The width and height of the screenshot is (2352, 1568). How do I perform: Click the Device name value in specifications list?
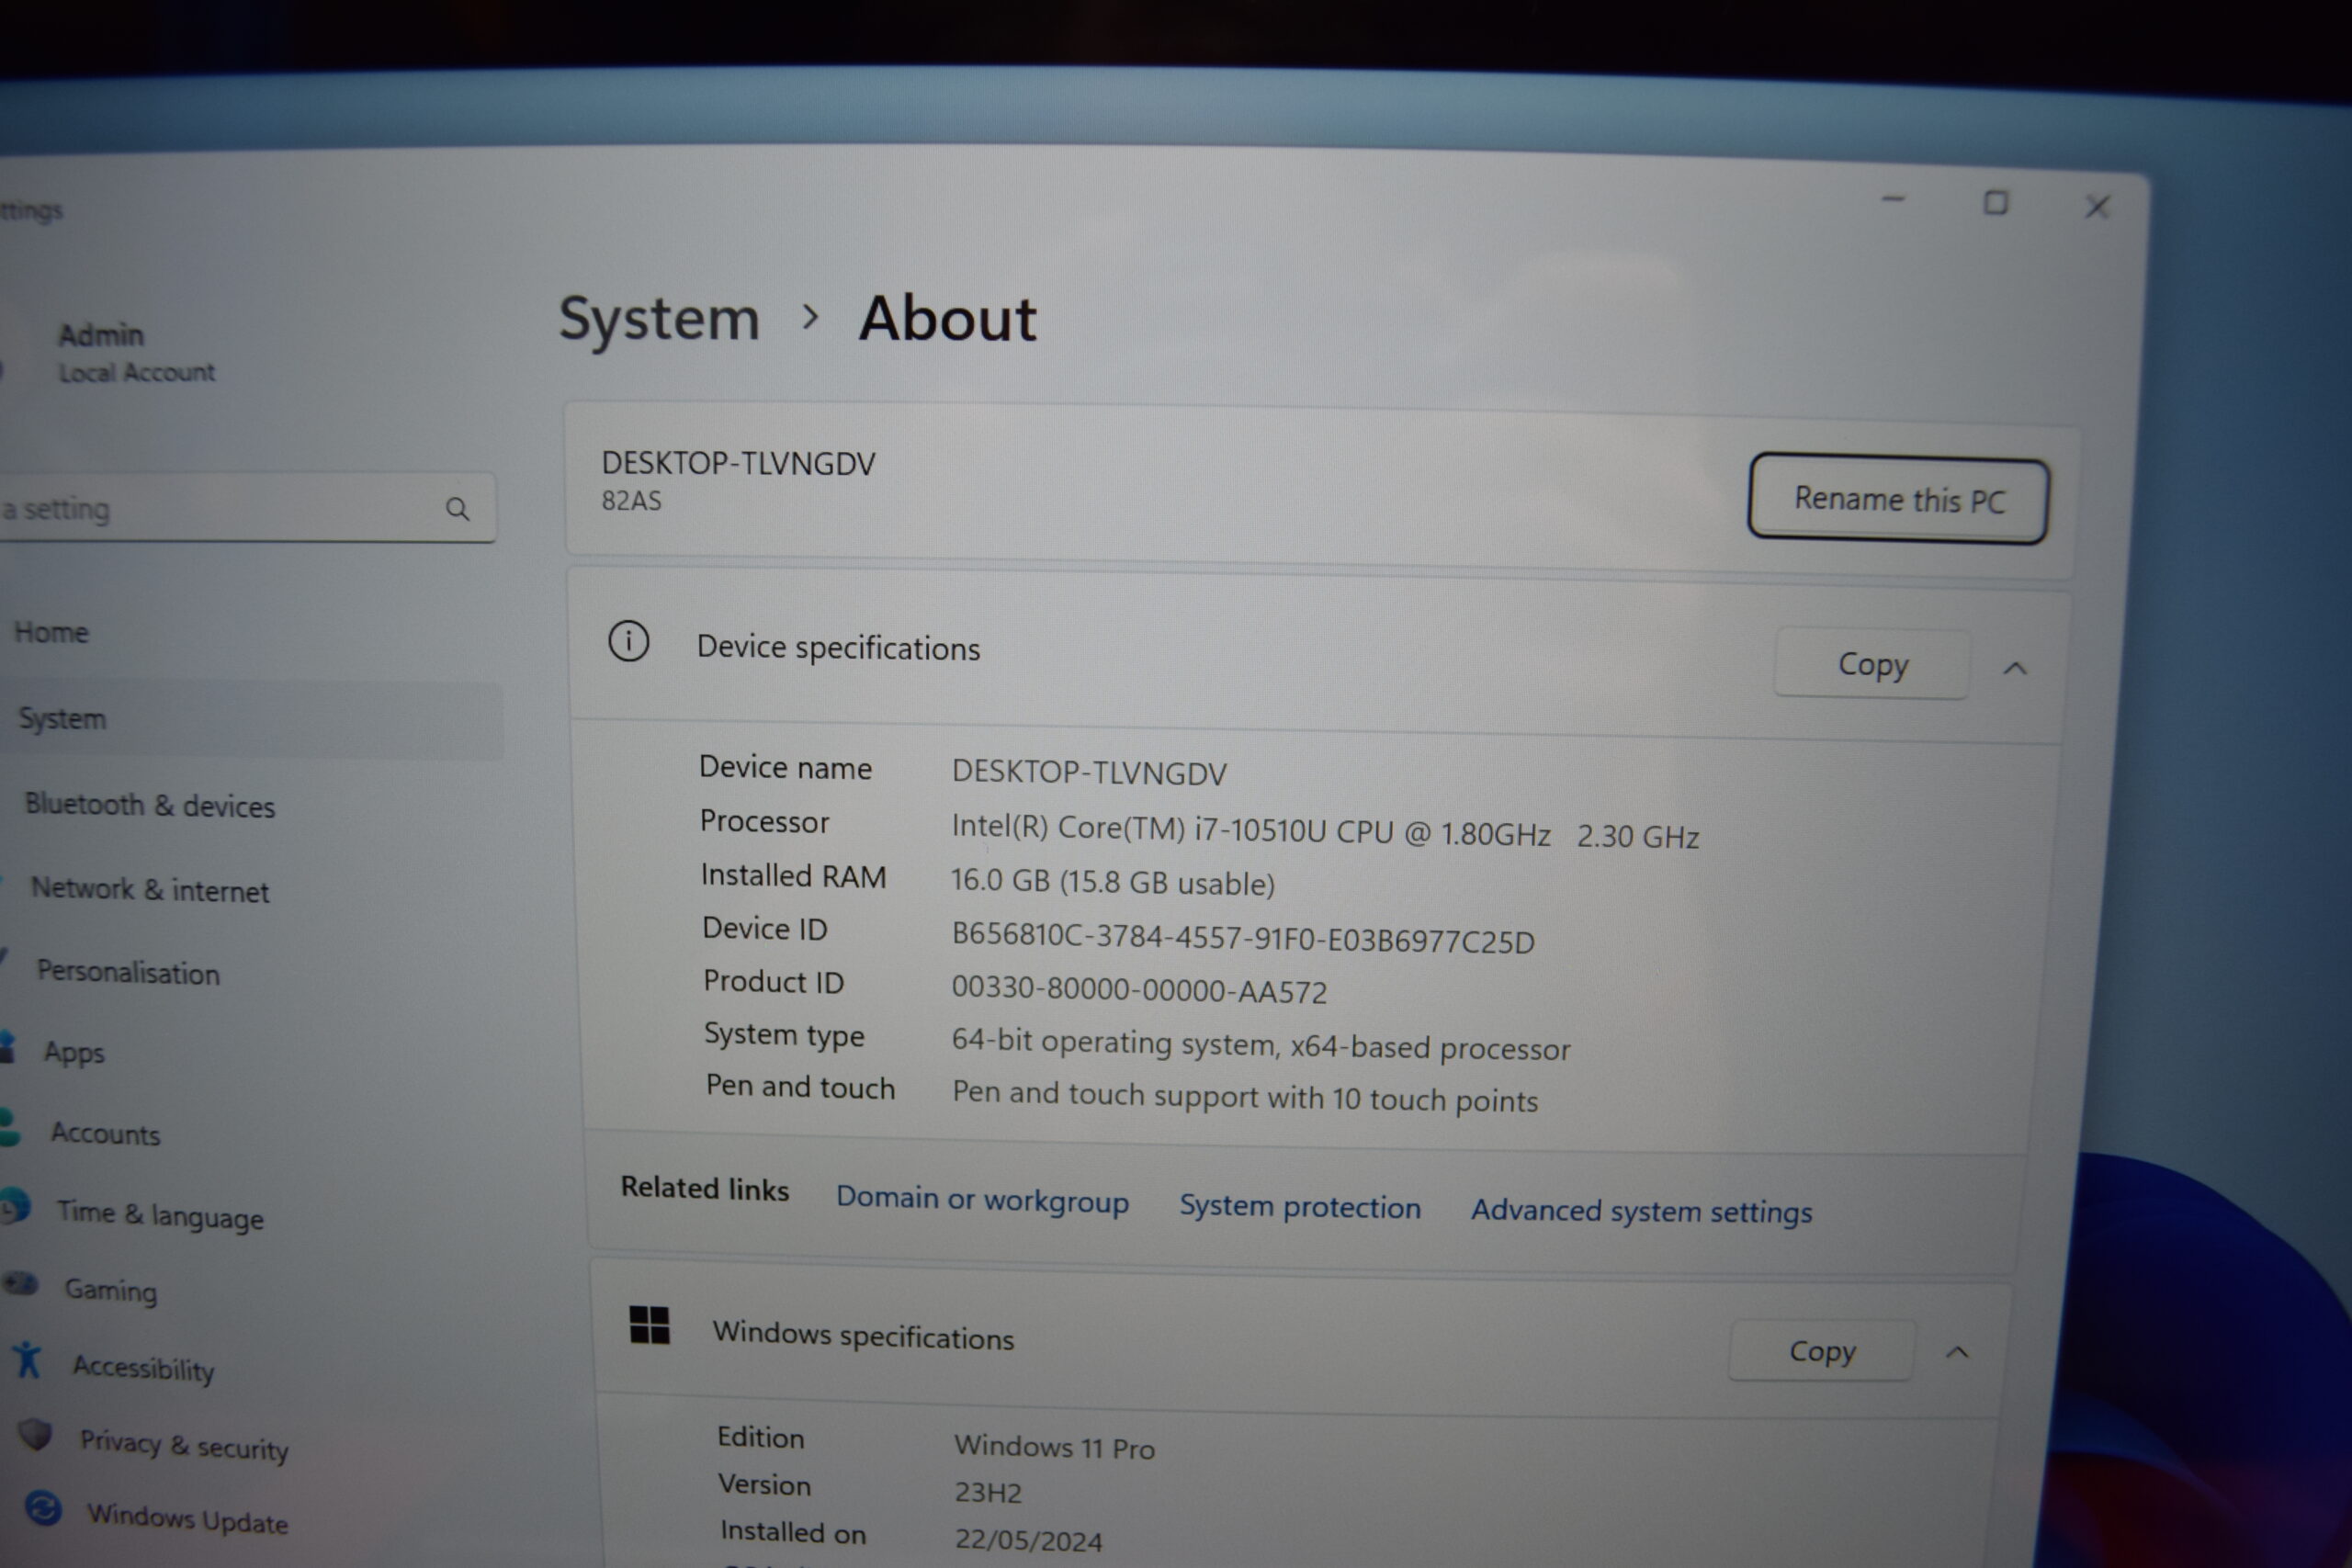click(1089, 772)
